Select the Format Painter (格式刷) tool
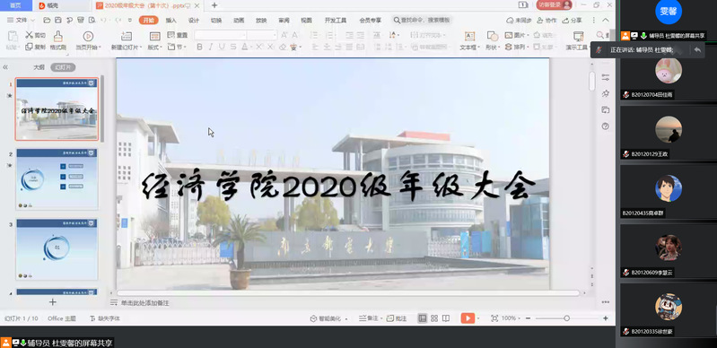This screenshot has width=717, height=348. click(x=58, y=39)
